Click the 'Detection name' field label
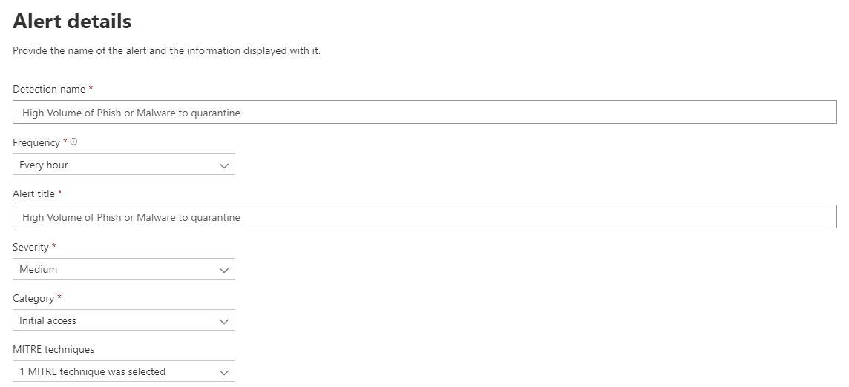This screenshot has width=849, height=387. click(x=49, y=89)
